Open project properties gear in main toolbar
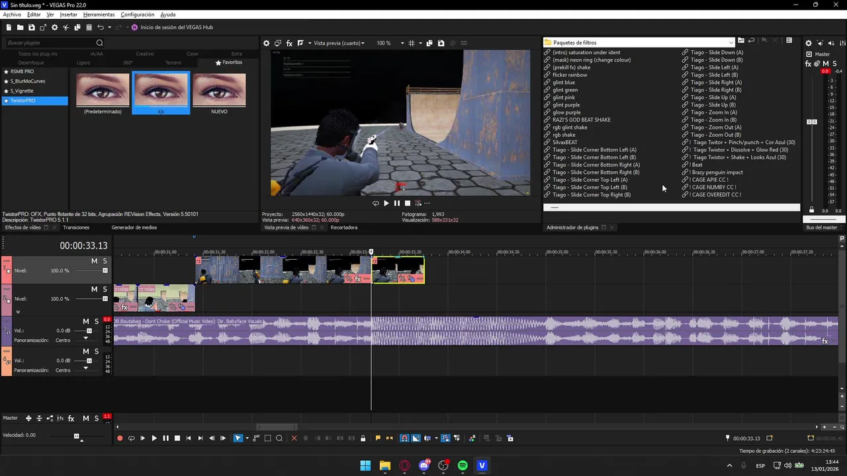 (55, 27)
